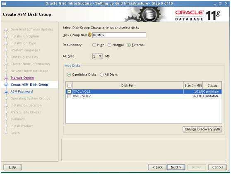Image resolution: width=231 pixels, height=174 pixels.
Task: Check the ORCL:VOL2 disk checkbox
Action: (x=69, y=96)
